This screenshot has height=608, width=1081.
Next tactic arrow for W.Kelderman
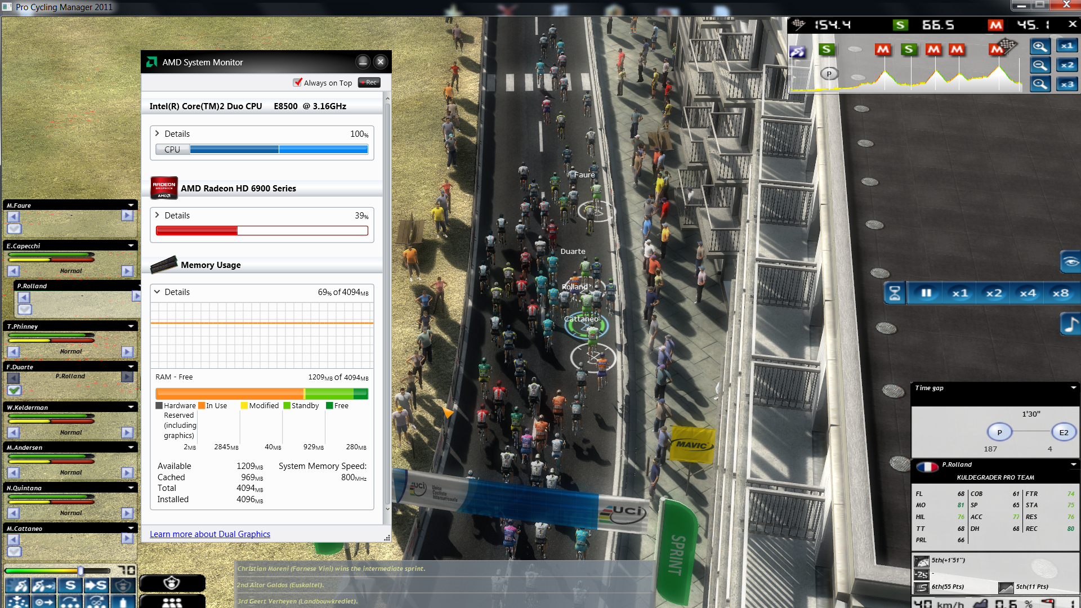coord(127,432)
